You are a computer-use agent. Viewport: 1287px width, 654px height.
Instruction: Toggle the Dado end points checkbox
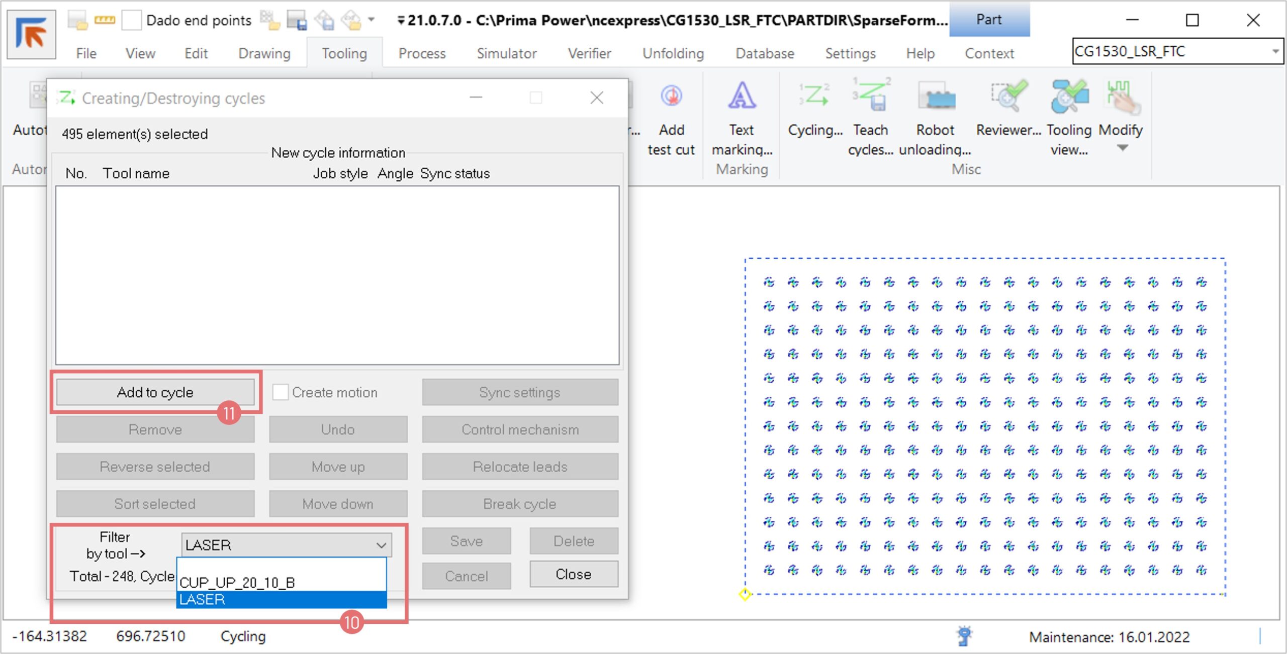[132, 21]
